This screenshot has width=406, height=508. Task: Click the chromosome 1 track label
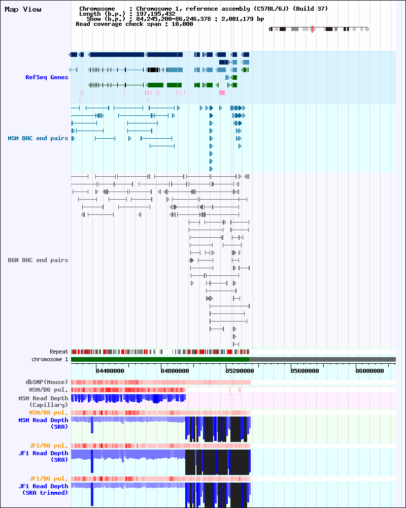coord(50,359)
